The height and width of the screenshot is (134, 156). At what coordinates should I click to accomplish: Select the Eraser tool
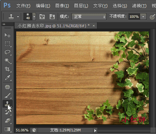click(7, 120)
